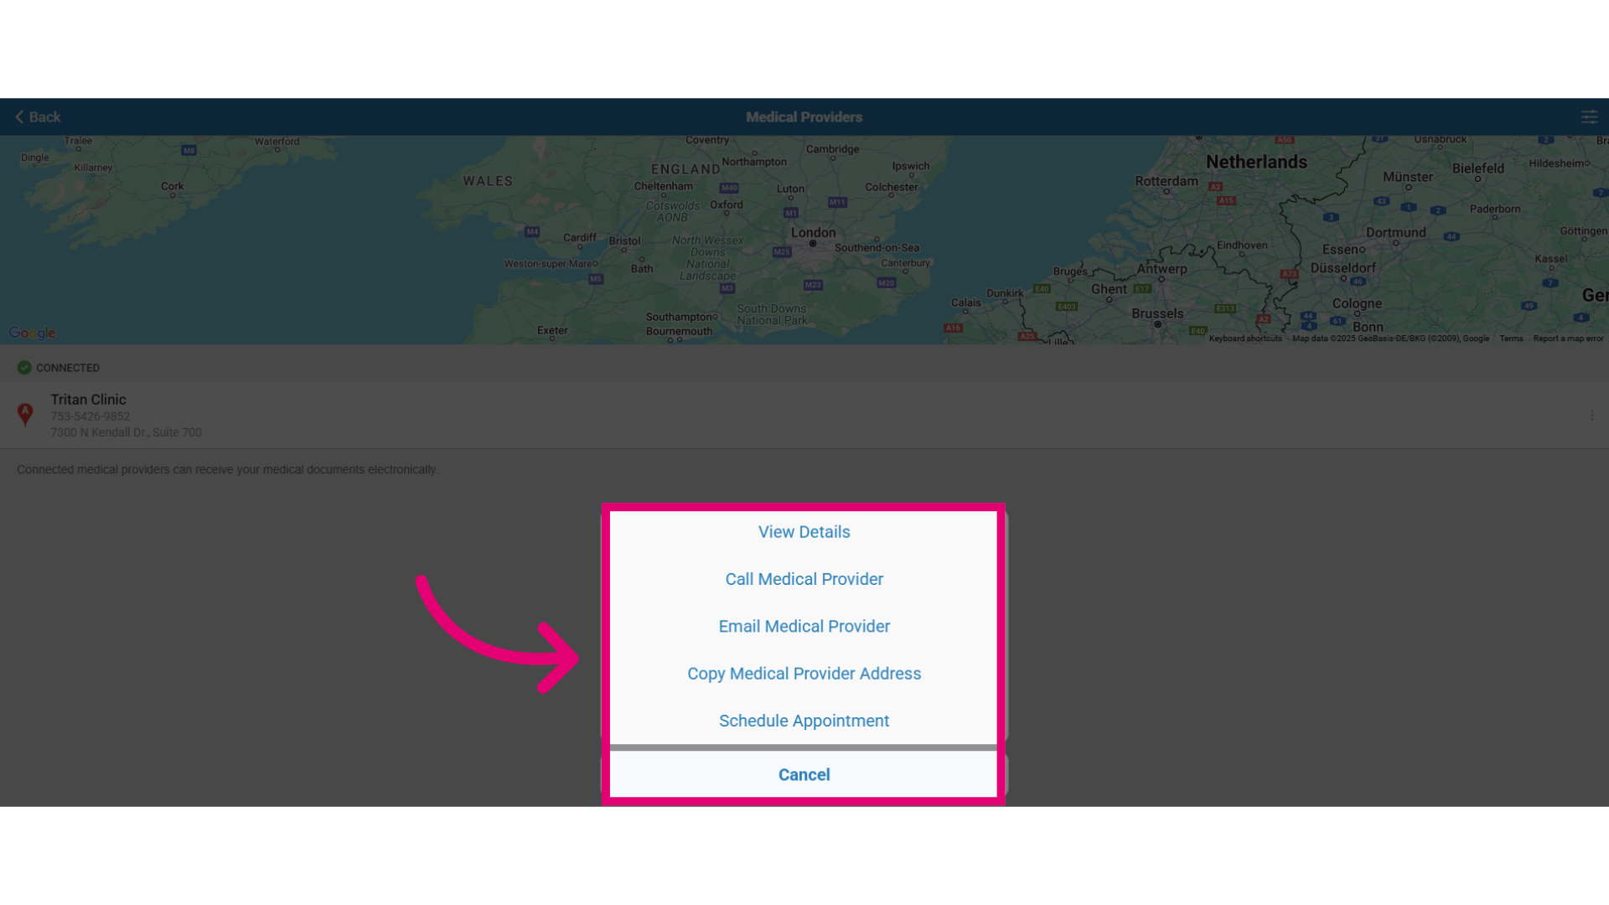The width and height of the screenshot is (1609, 905).
Task: Click connected providers info text
Action: (x=227, y=469)
